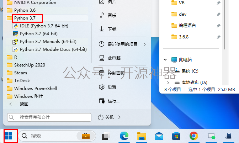Expand the SketchUp 2020 folder
Viewport: 239px width, 143px height.
26,65
